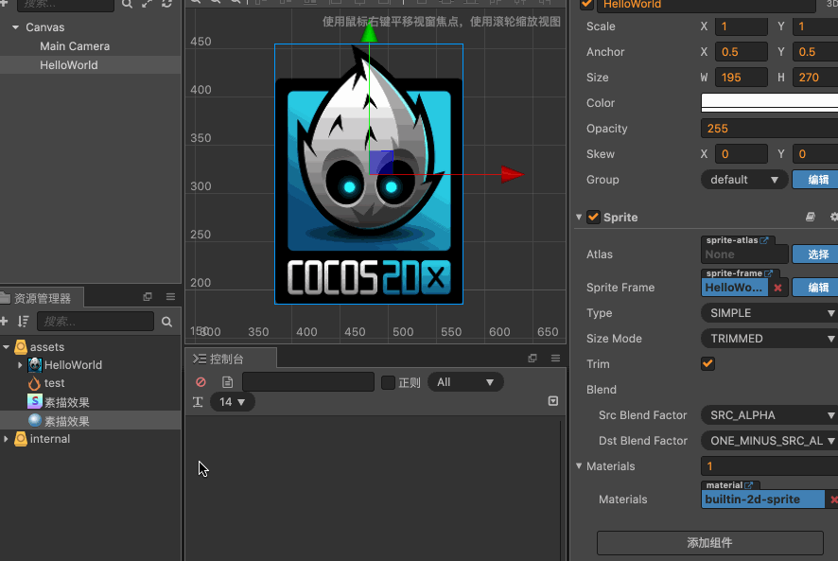Collapse the Materials array triangle
Image resolution: width=838 pixels, height=561 pixels.
pos(579,465)
